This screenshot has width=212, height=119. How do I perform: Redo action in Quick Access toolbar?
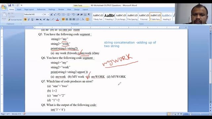click(18, 5)
